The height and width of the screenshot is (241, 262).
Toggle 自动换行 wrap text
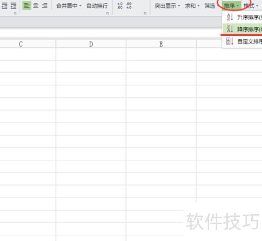(x=97, y=6)
